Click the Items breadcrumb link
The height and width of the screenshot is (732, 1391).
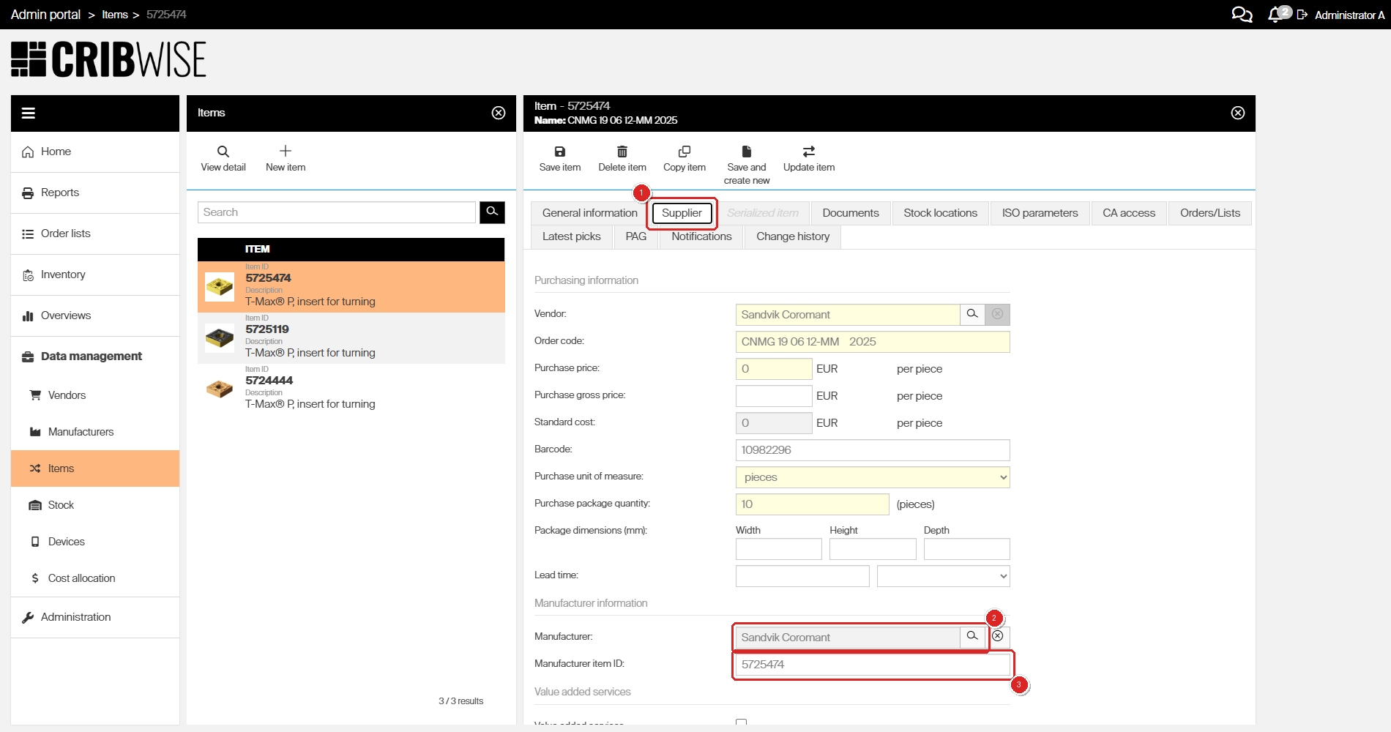(x=115, y=15)
